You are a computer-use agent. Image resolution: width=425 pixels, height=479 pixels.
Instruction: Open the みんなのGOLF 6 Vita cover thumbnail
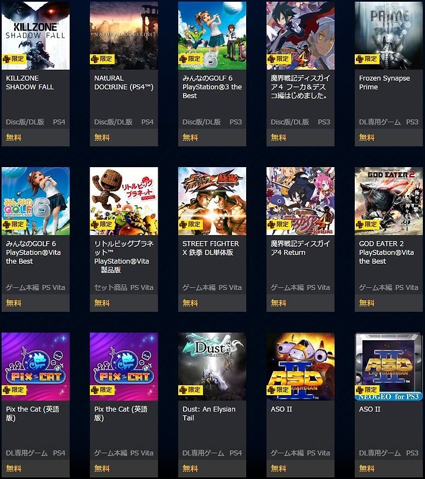(35, 201)
